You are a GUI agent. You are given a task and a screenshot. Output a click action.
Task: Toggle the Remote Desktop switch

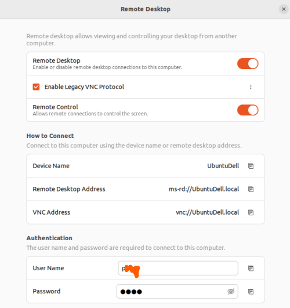pos(248,64)
